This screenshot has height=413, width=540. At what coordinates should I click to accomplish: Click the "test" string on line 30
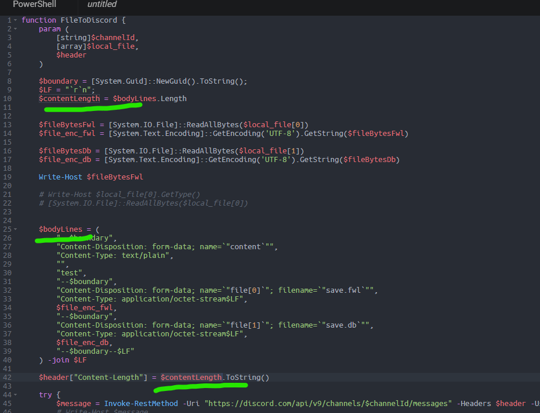[x=69, y=273]
